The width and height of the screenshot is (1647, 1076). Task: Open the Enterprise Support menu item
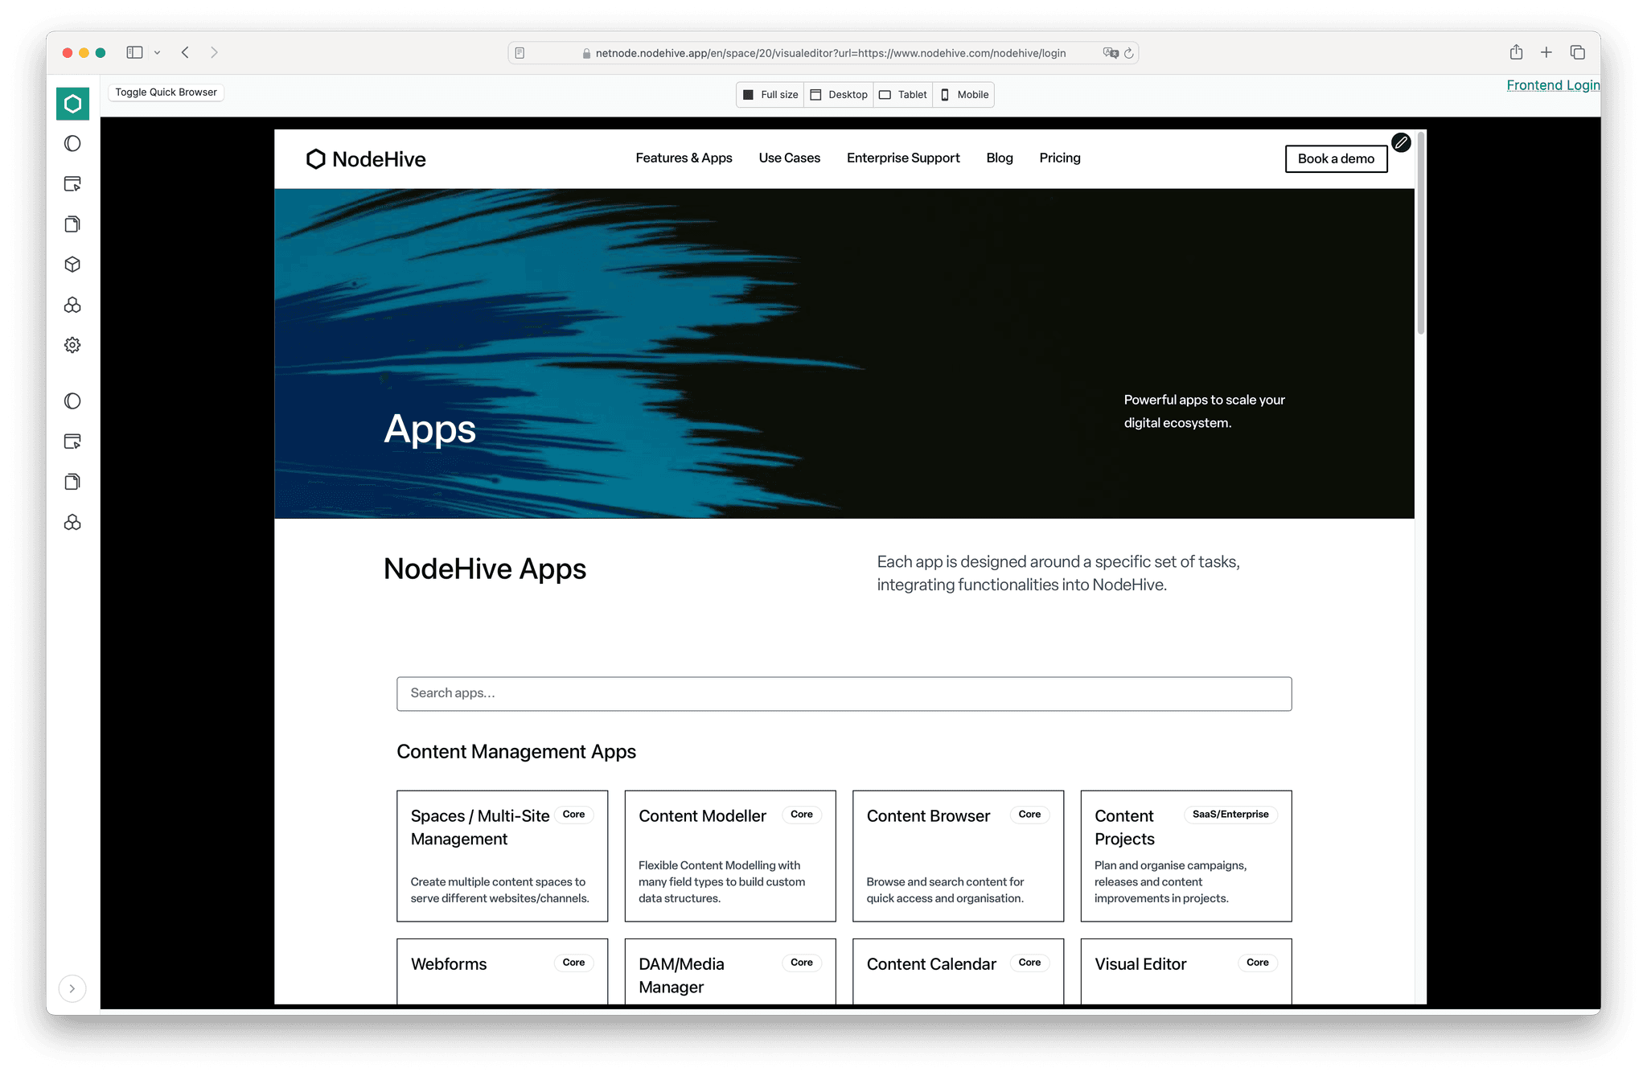pos(903,158)
